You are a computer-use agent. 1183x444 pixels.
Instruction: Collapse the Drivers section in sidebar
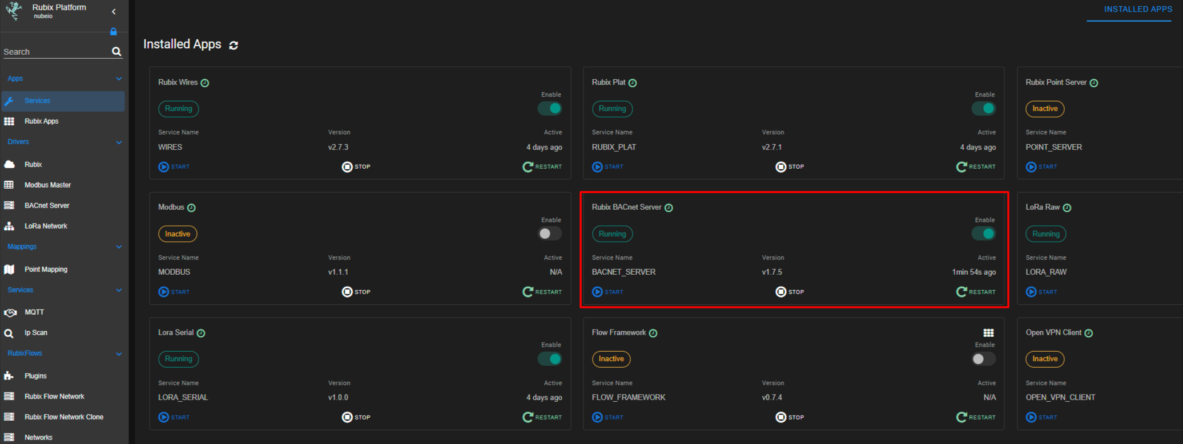[x=119, y=142]
